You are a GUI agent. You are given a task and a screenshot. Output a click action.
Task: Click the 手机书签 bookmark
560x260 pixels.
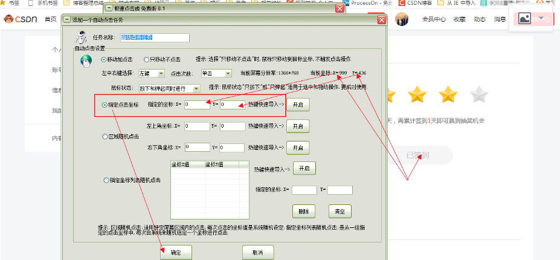click(x=43, y=3)
